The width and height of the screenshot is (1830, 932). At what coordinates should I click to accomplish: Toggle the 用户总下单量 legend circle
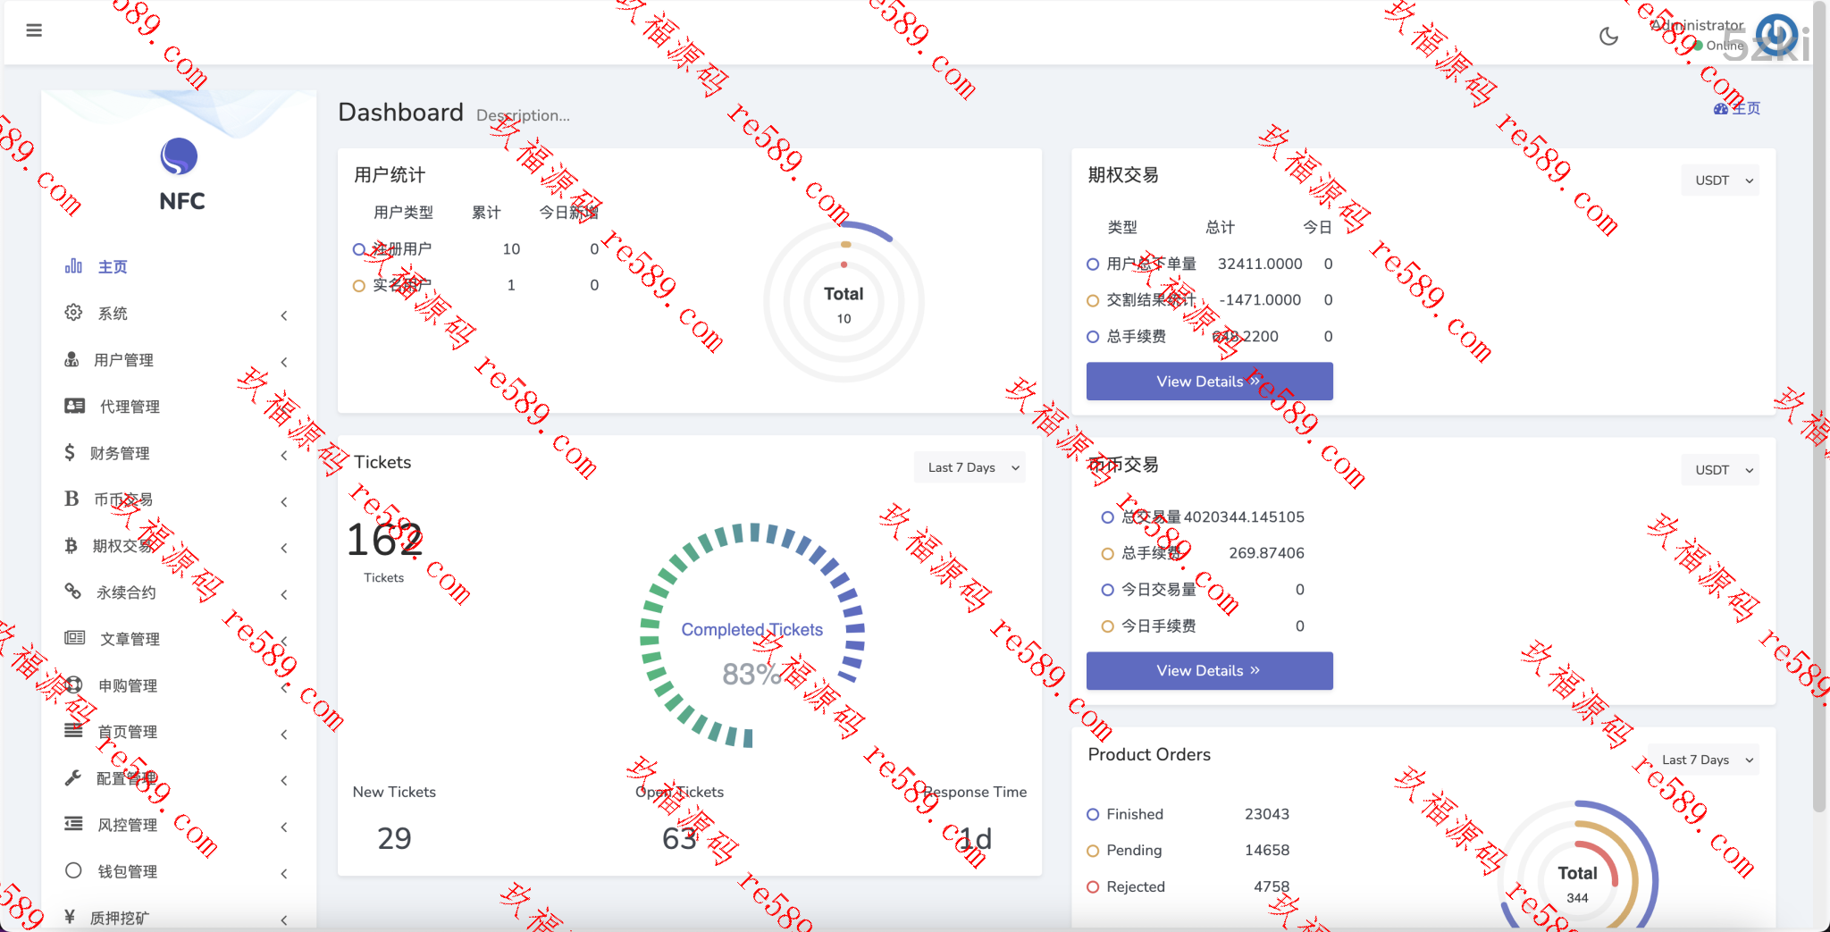pos(1093,264)
